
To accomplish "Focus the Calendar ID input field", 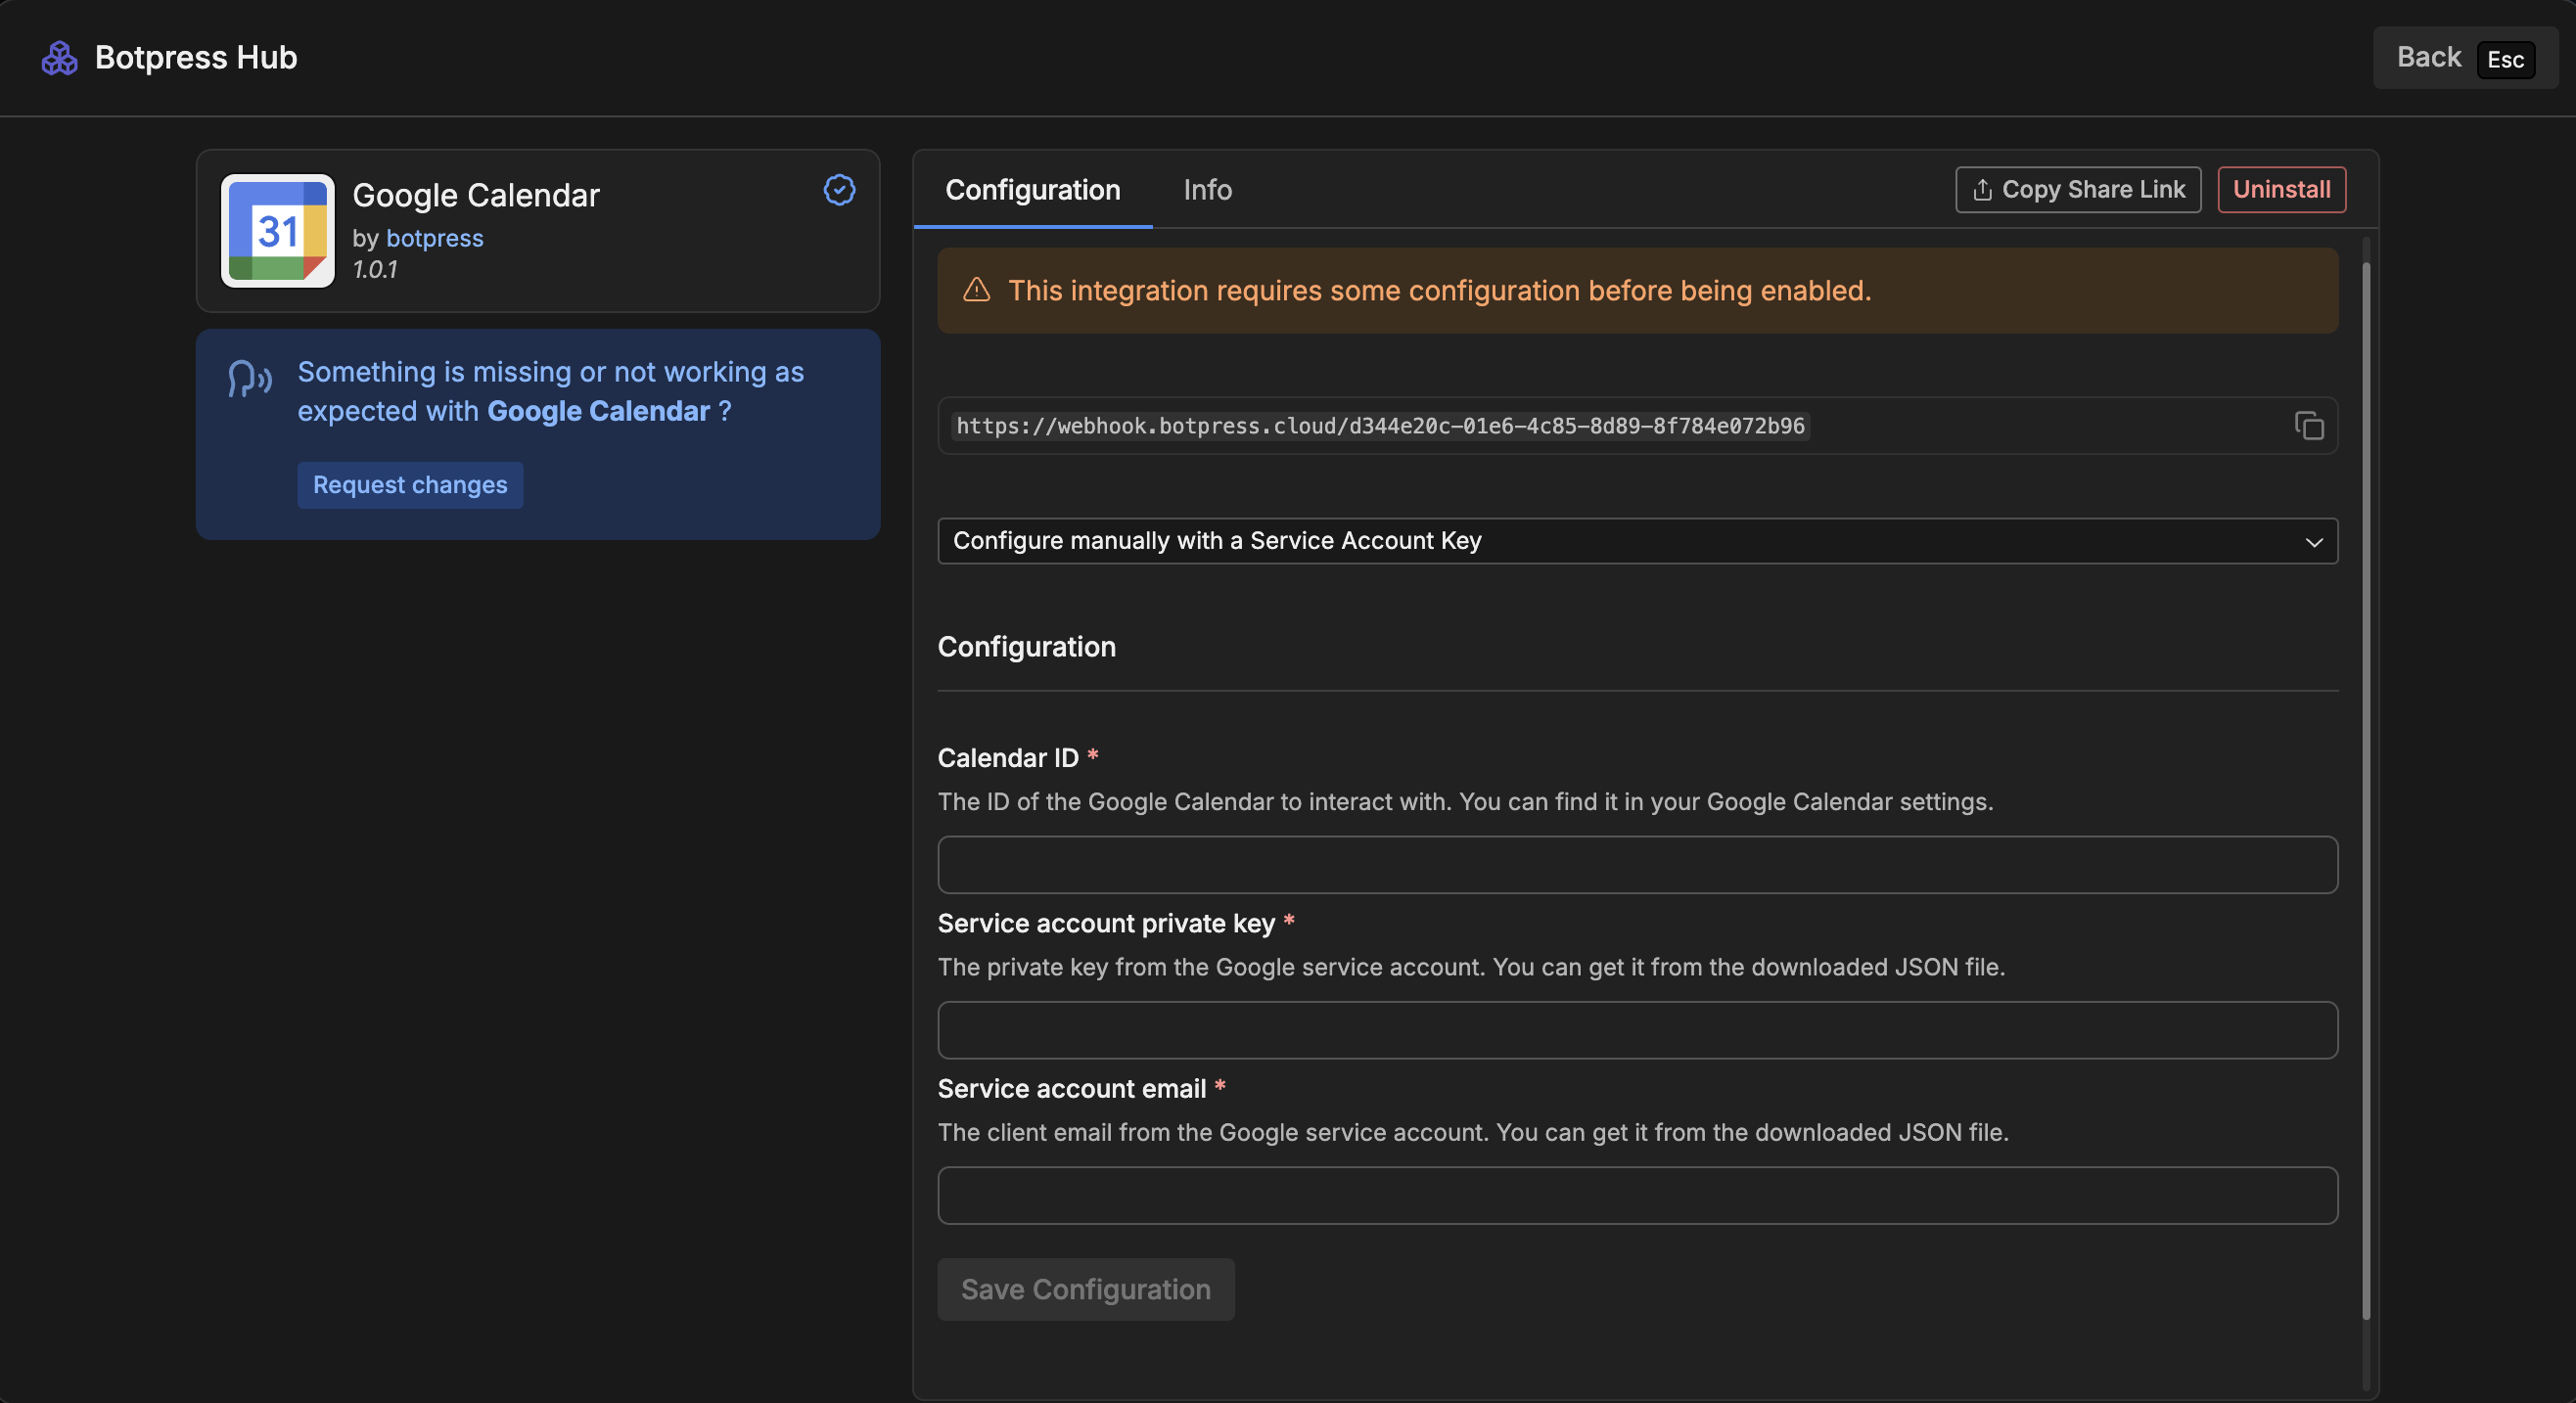I will (1636, 865).
